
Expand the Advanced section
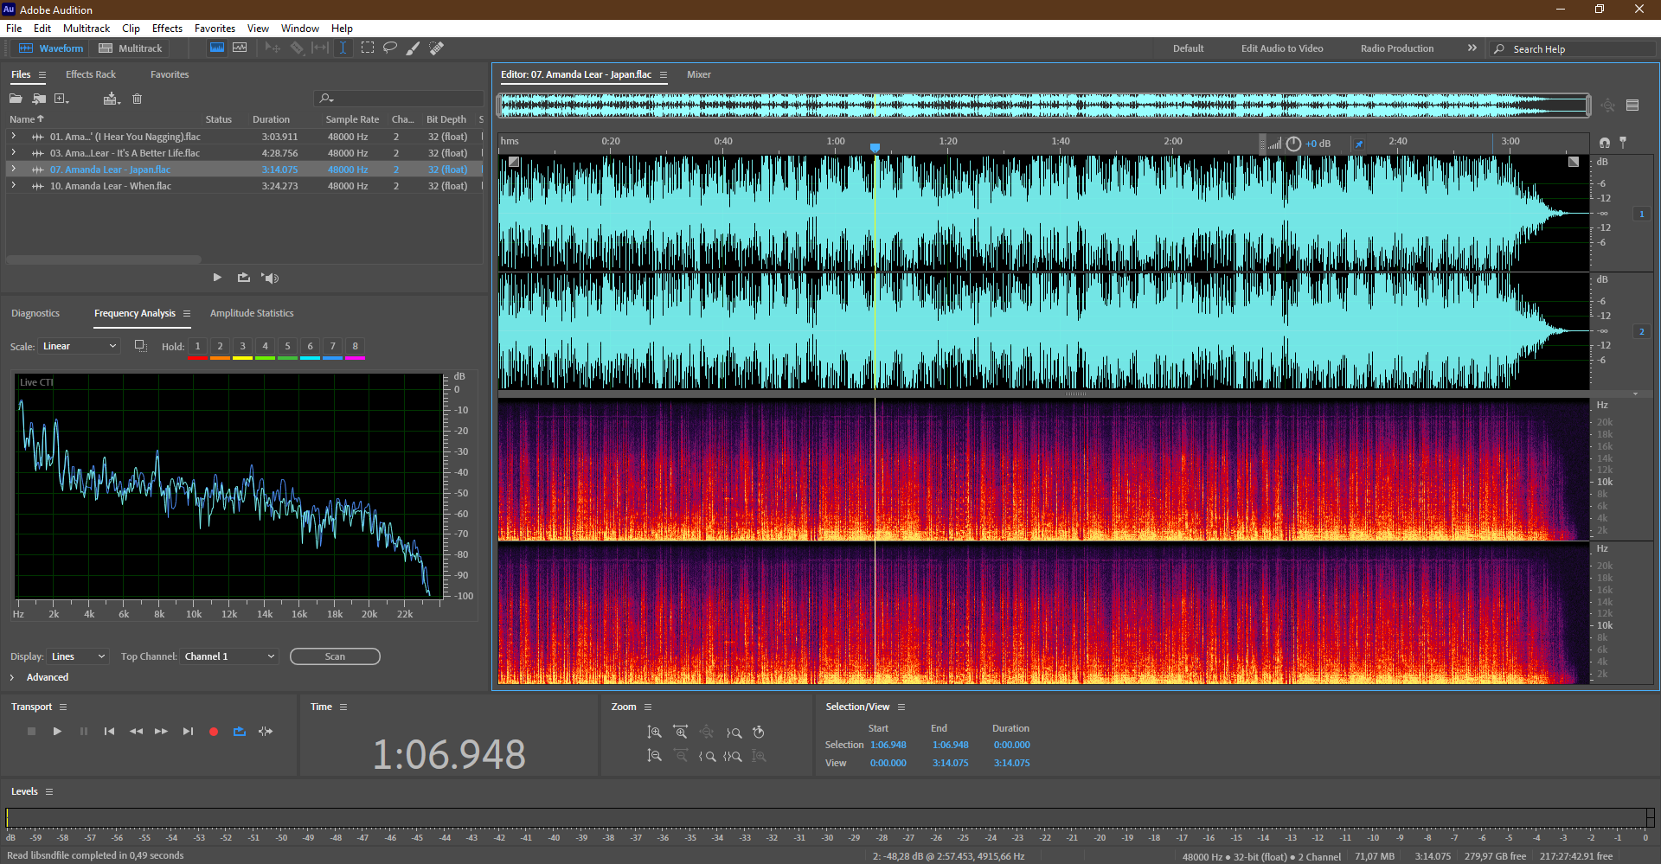click(12, 677)
